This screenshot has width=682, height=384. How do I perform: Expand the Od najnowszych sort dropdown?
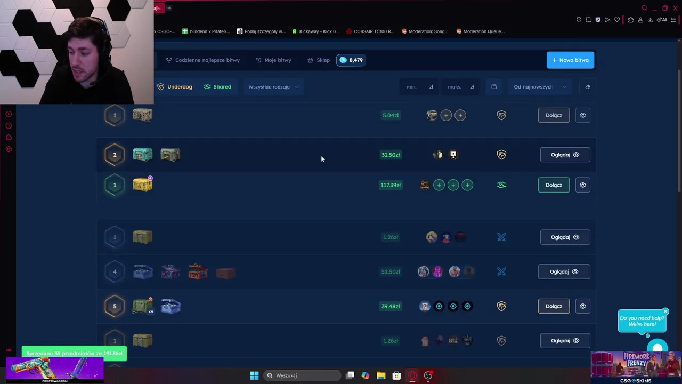[x=540, y=86]
